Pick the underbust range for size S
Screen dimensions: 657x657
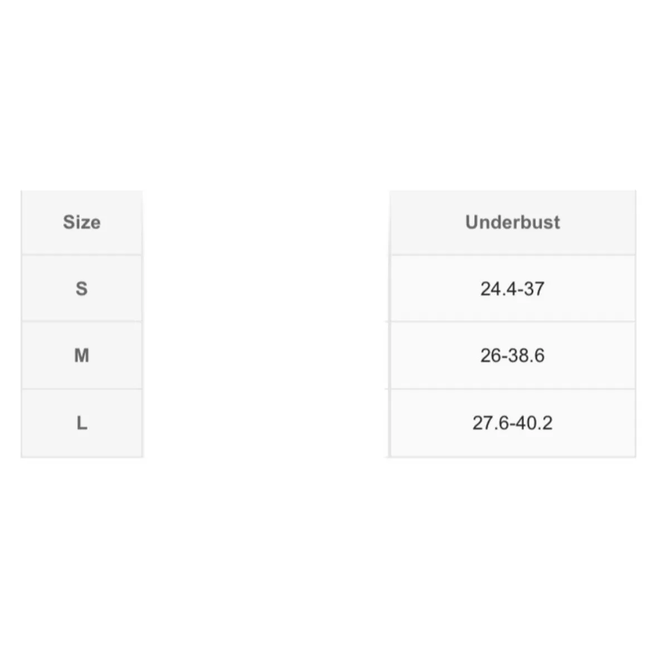(x=513, y=289)
